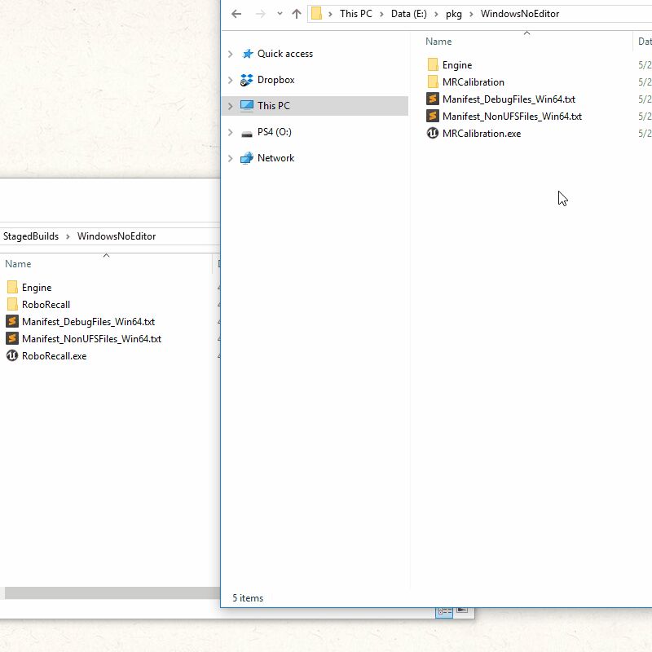Image resolution: width=652 pixels, height=652 pixels.
Task: Click the Back navigation arrow
Action: click(x=236, y=14)
